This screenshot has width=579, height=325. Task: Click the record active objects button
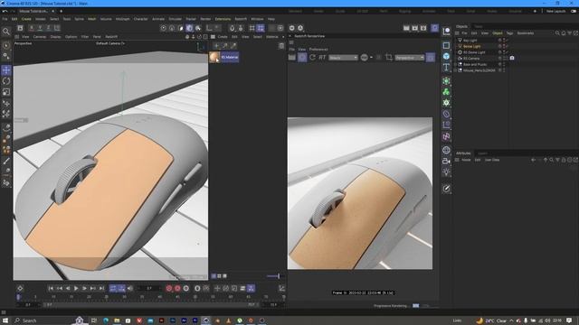(169, 289)
